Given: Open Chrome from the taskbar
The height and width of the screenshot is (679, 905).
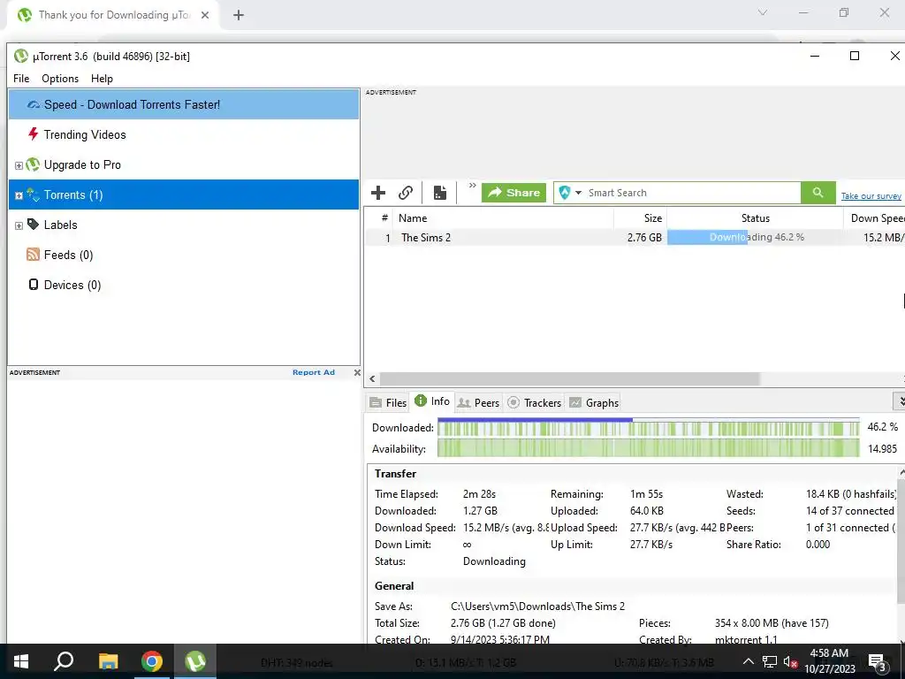Looking at the screenshot, I should [152, 661].
